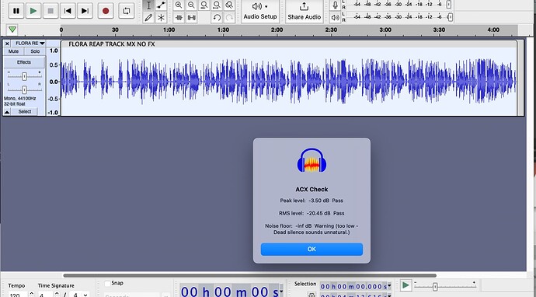Click the Noise floor -inf dB warning text
This screenshot has height=297, width=536.
click(312, 229)
